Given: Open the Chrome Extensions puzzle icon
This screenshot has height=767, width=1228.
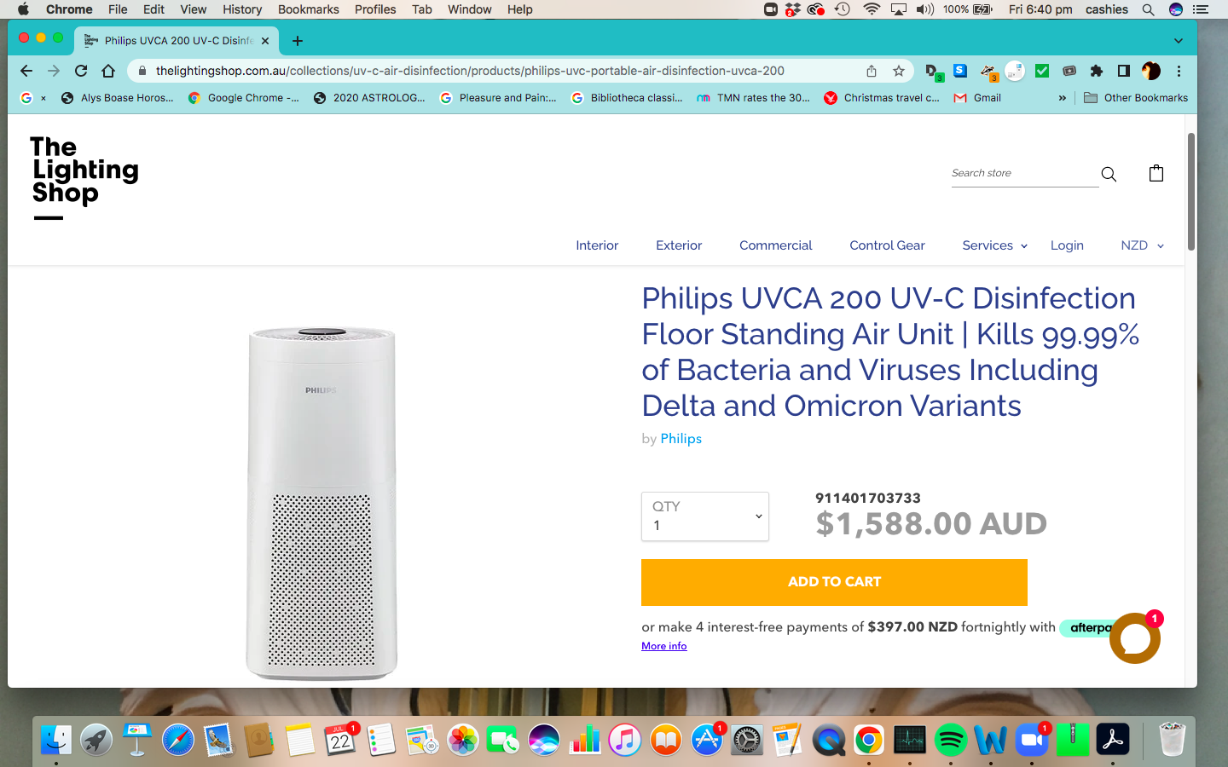Looking at the screenshot, I should coord(1097,71).
